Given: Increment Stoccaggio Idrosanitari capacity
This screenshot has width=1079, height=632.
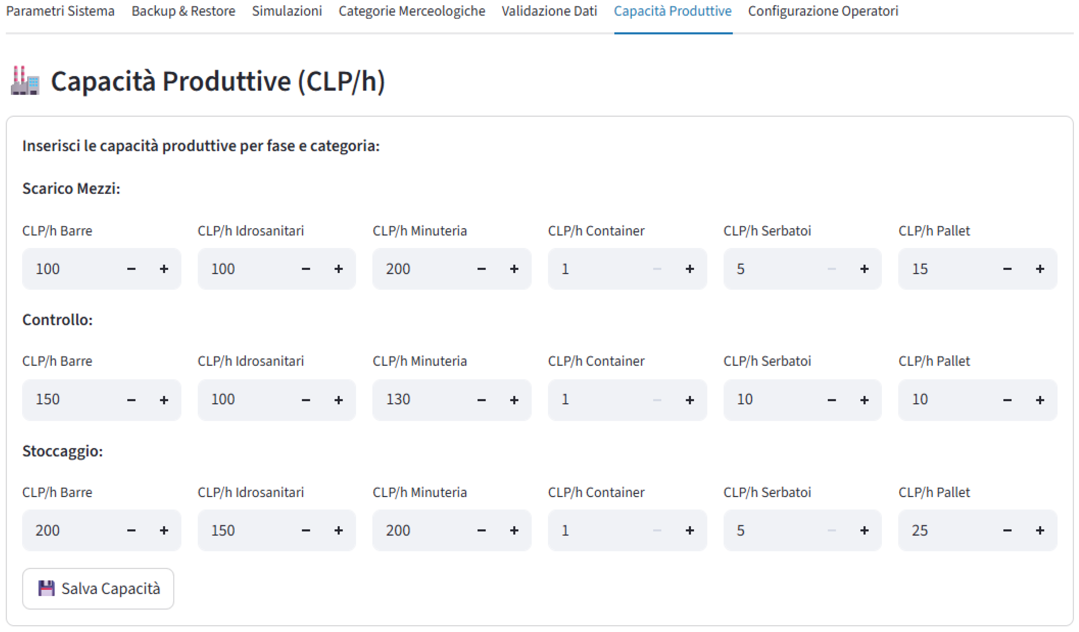Looking at the screenshot, I should [x=338, y=531].
